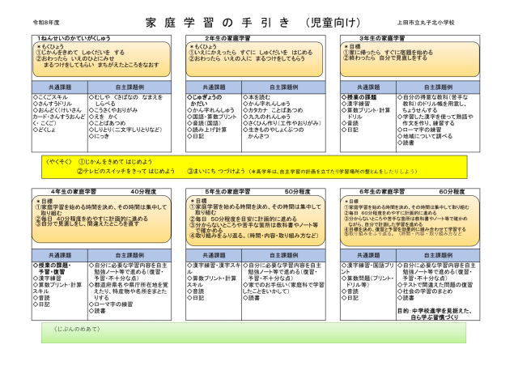Click the title "家庭学習の手引き"
This screenshot has height=366, width=518.
[218, 23]
